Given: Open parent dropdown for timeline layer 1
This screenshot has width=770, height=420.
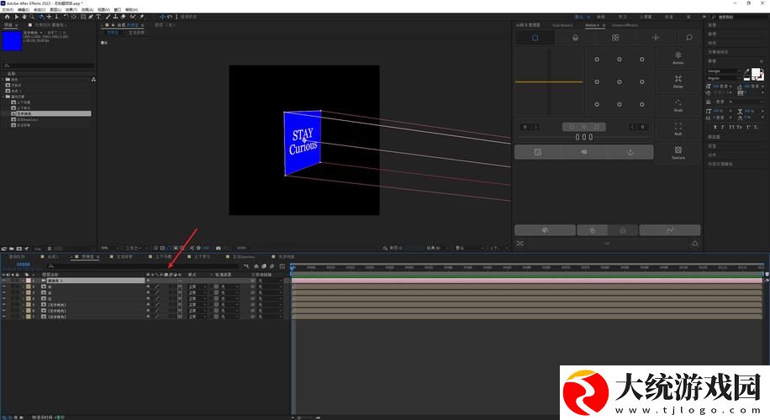Looking at the screenshot, I should [x=270, y=281].
